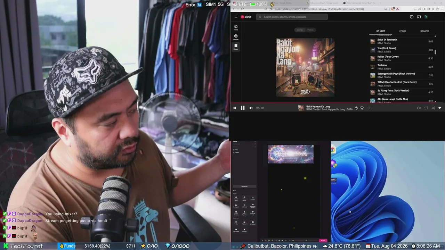Switch the player to Song mode

pyautogui.click(x=300, y=30)
